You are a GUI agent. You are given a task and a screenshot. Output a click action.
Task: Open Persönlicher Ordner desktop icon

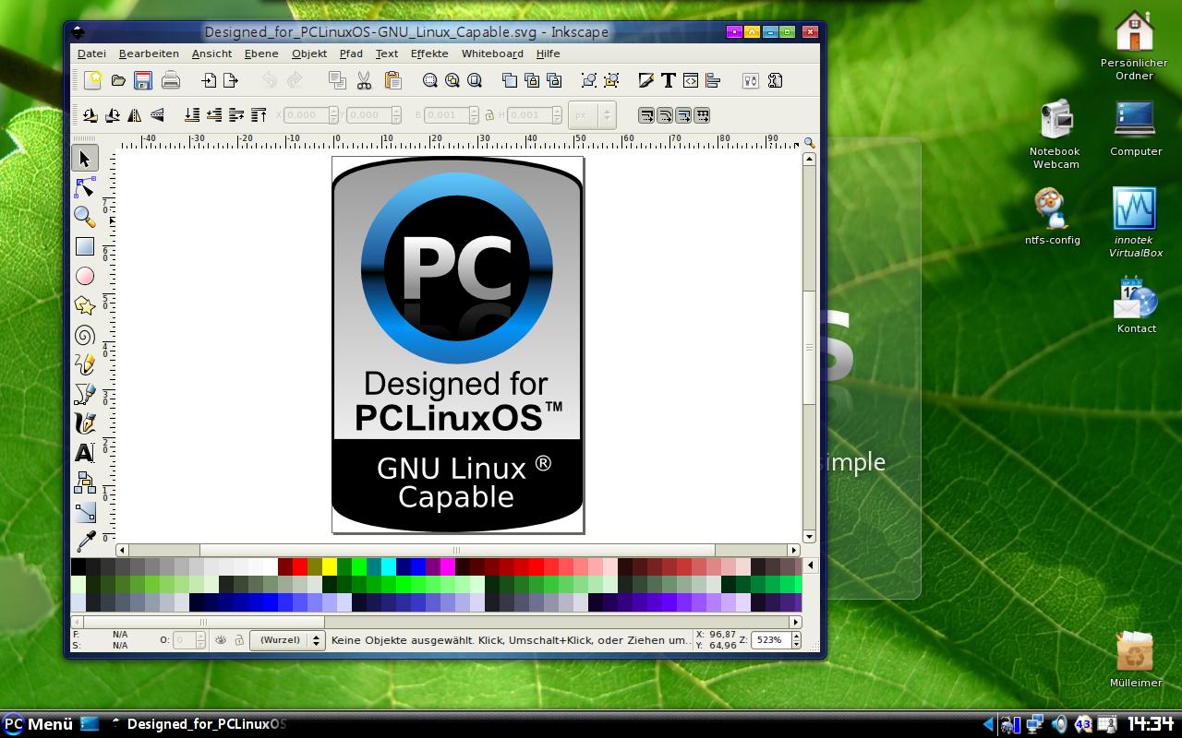[x=1134, y=45]
